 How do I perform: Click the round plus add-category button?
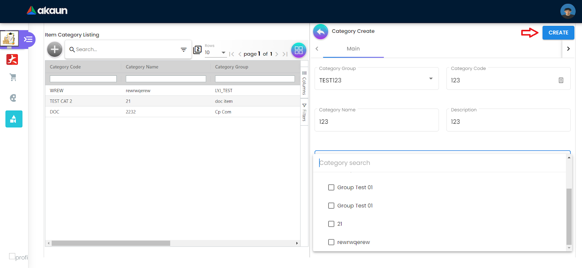[x=55, y=50]
